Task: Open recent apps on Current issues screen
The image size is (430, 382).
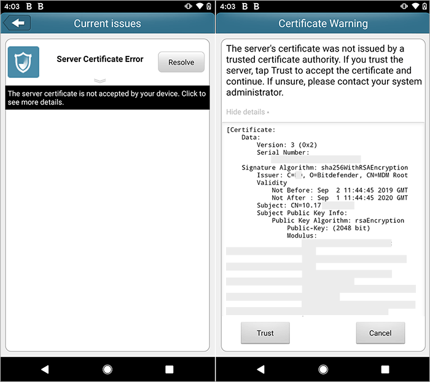Action: tap(170, 369)
